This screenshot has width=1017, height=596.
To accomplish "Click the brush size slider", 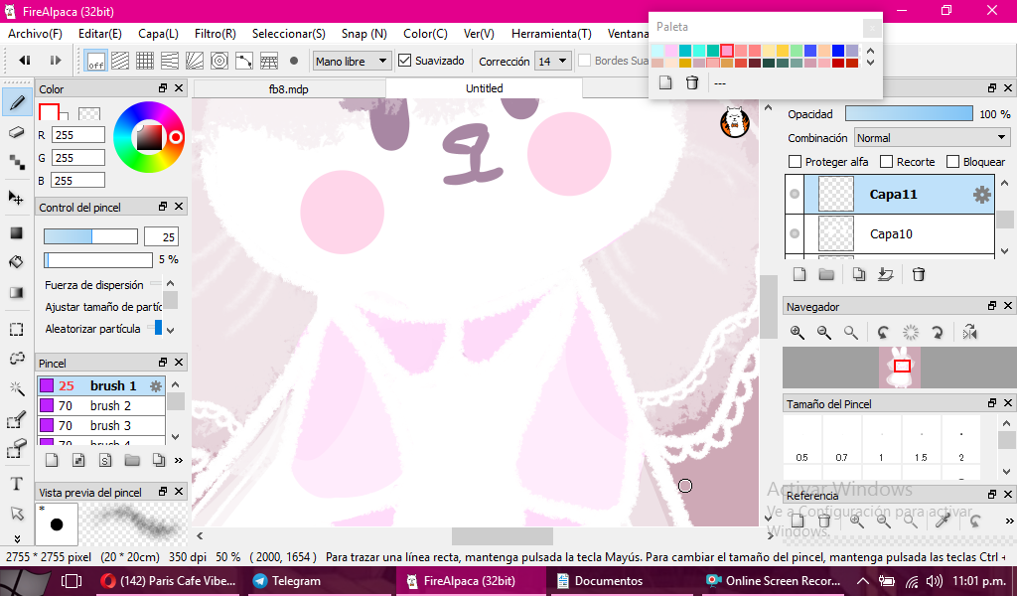I will (x=90, y=236).
